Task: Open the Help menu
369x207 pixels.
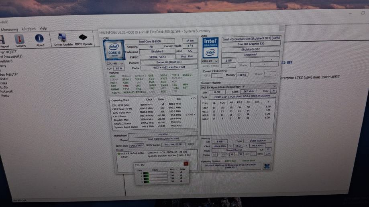Action: tap(43, 28)
